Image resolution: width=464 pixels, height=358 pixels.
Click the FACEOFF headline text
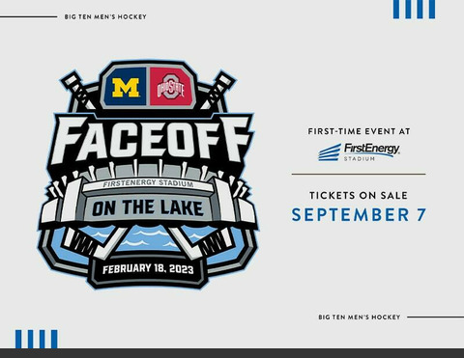(x=151, y=139)
